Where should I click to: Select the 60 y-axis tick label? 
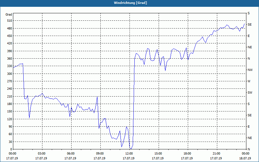[10, 134]
